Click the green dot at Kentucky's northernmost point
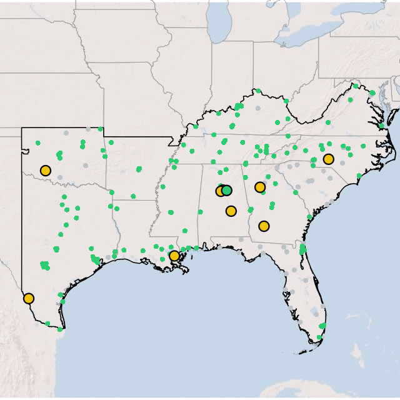Image resolution: width=400 pixels, height=400 pixels. tap(258, 91)
